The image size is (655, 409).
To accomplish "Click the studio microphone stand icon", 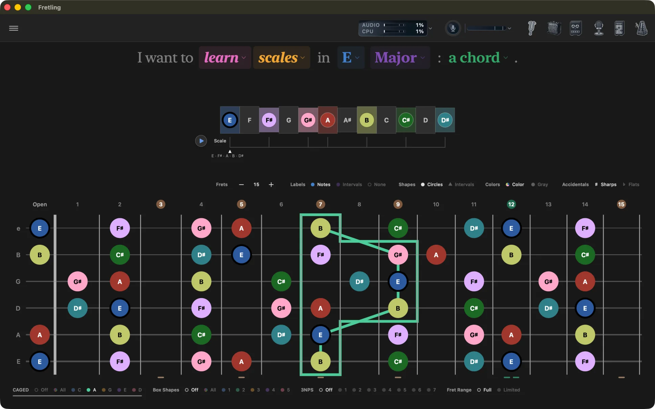I will coord(598,28).
